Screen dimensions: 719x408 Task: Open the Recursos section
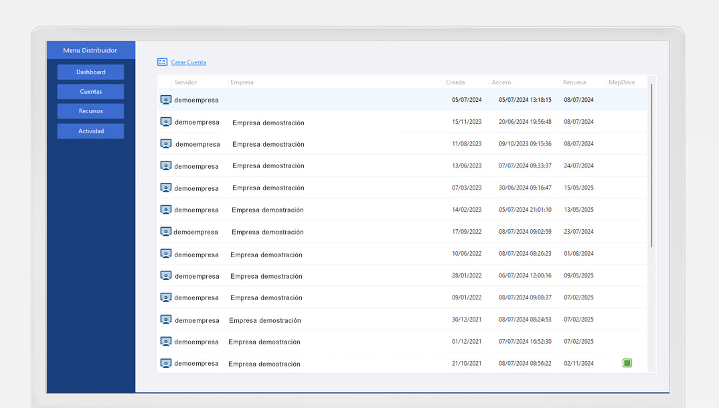pos(91,111)
